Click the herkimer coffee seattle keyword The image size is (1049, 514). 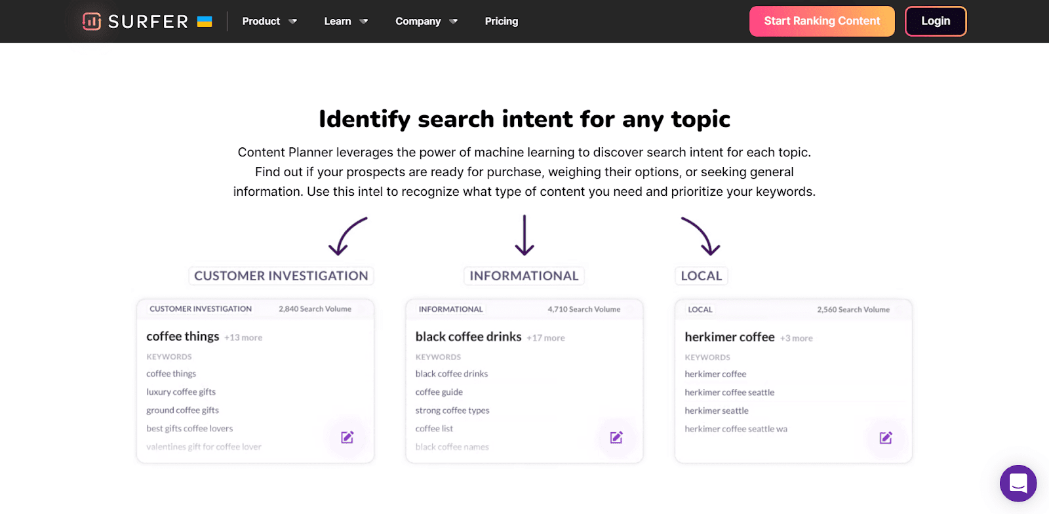pyautogui.click(x=729, y=393)
